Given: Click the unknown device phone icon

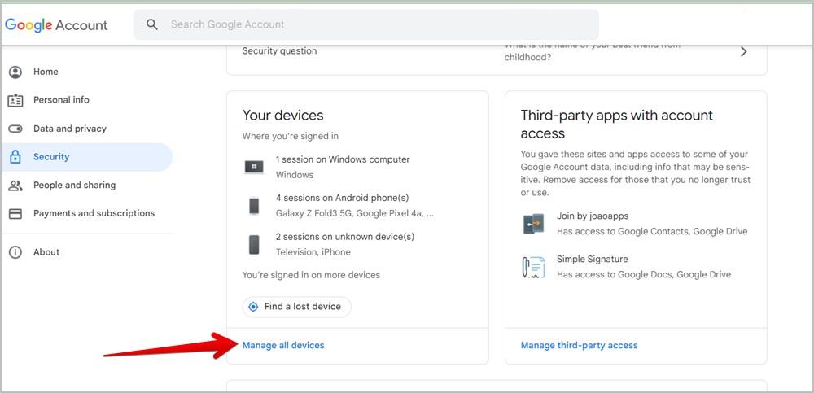Looking at the screenshot, I should pyautogui.click(x=254, y=245).
